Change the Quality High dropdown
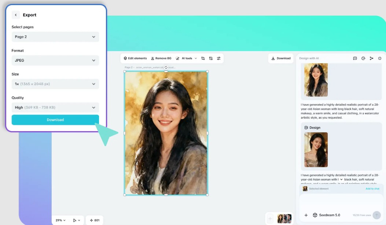Viewport: 386px width, 225px height. 55,107
